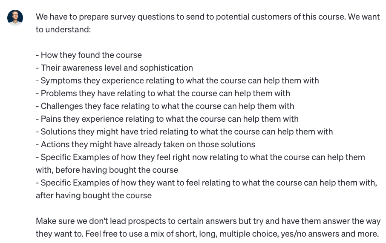
Task: Select the "How they found the course" line
Action: 89,55
